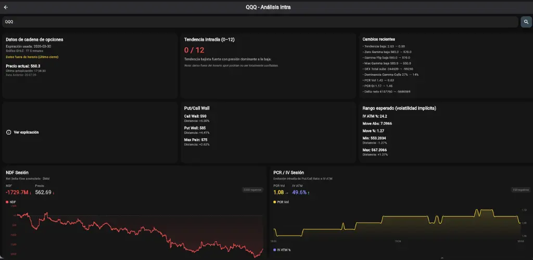Image resolution: width=533 pixels, height=260 pixels.
Task: Click 'Max Gamma baja 583.0 → 550.0' entry
Action: coord(387,63)
